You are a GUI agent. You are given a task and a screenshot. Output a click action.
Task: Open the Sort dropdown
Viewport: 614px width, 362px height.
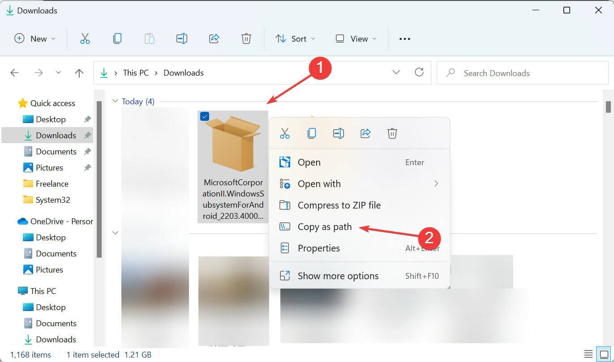click(295, 38)
